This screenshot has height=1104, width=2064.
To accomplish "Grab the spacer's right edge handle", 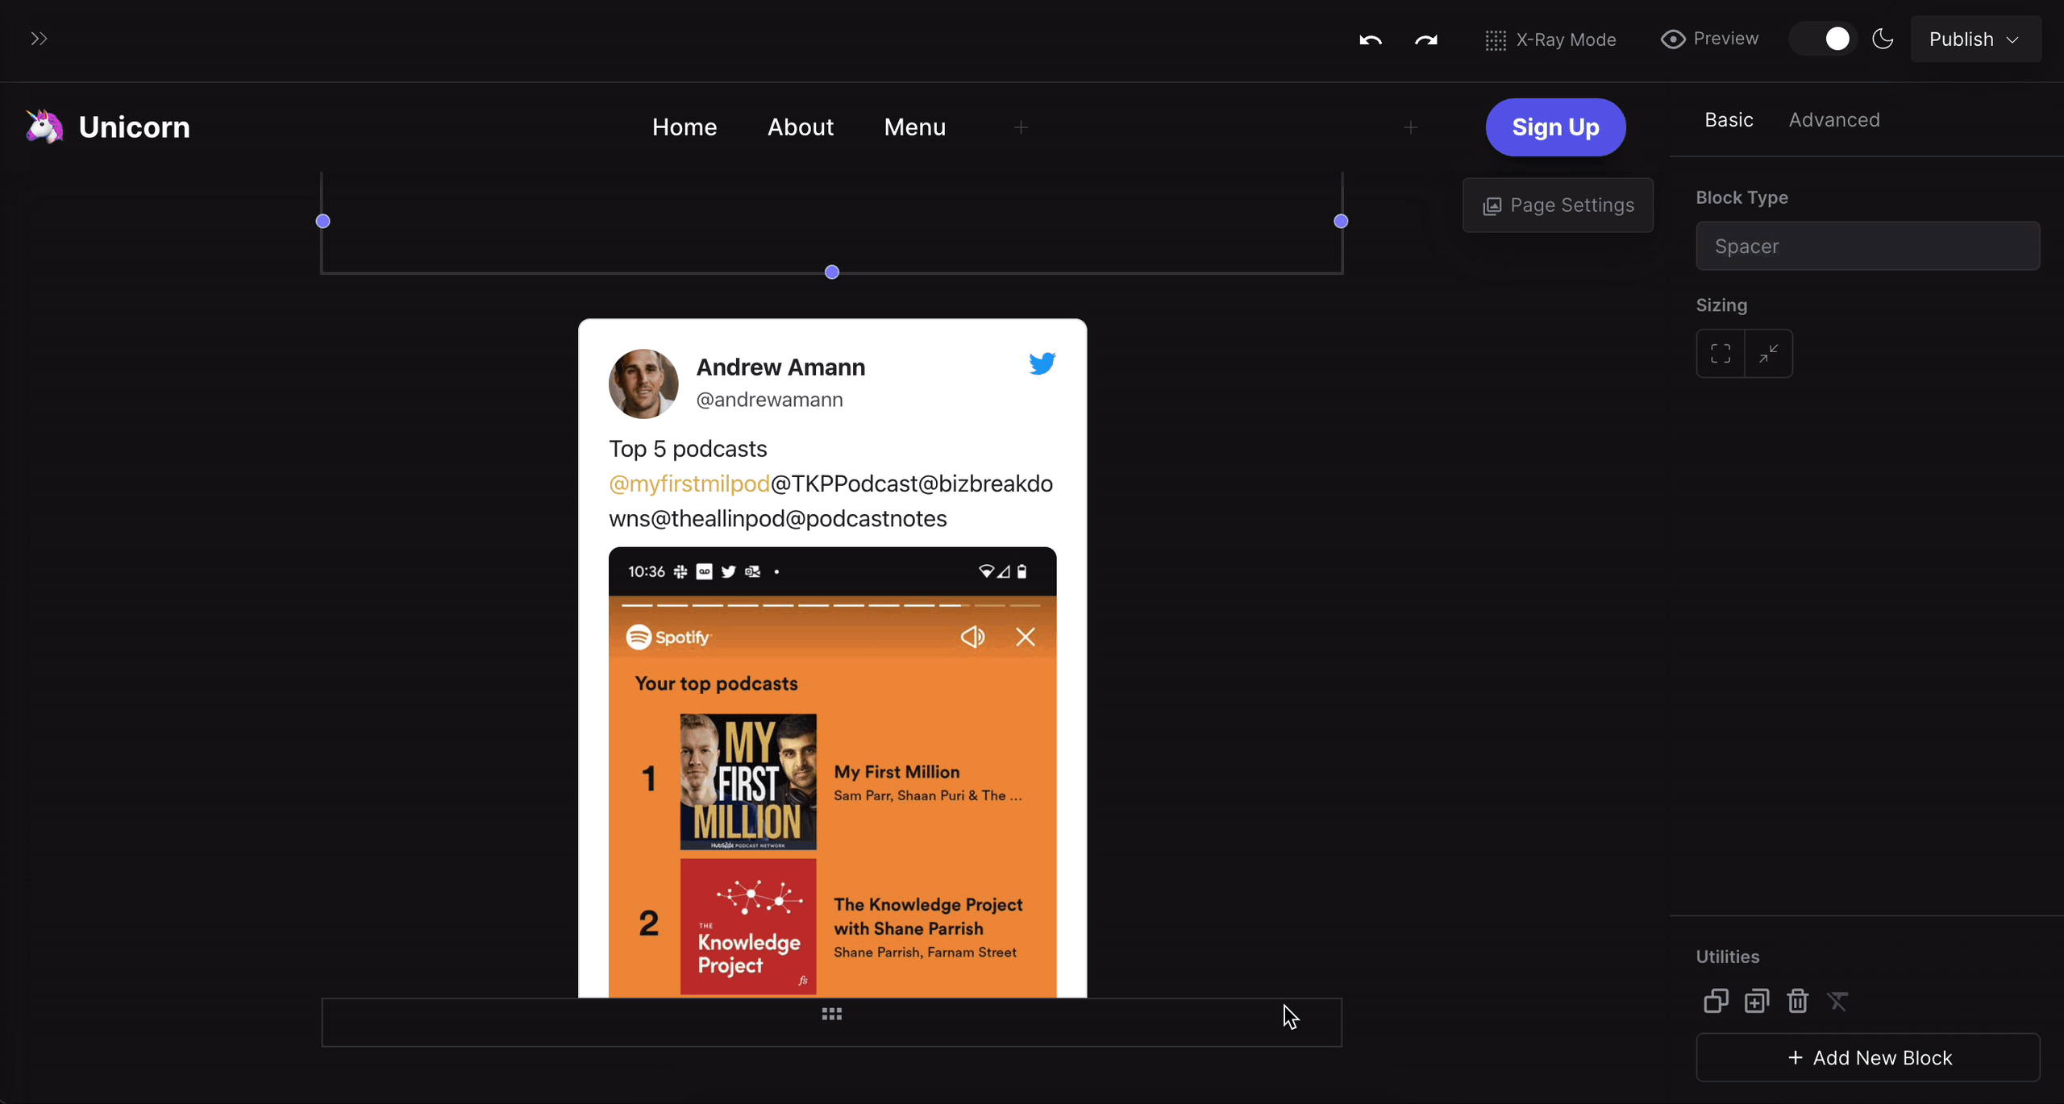I will point(1341,221).
